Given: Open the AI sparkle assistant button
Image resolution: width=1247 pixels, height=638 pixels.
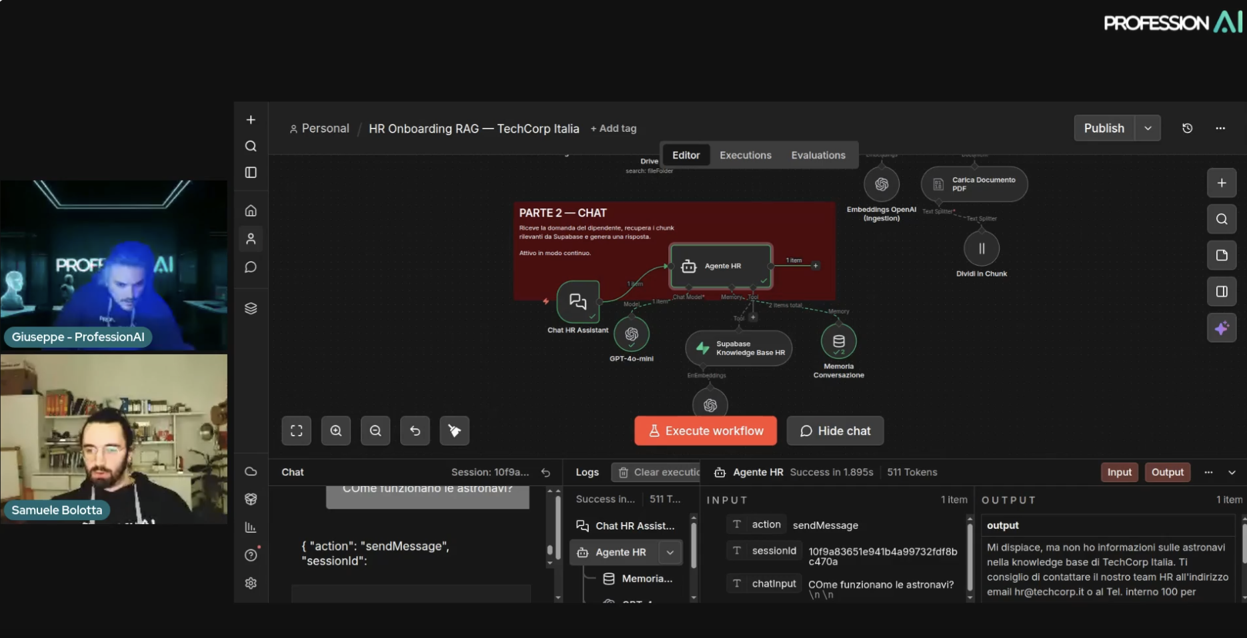Looking at the screenshot, I should pos(1222,328).
